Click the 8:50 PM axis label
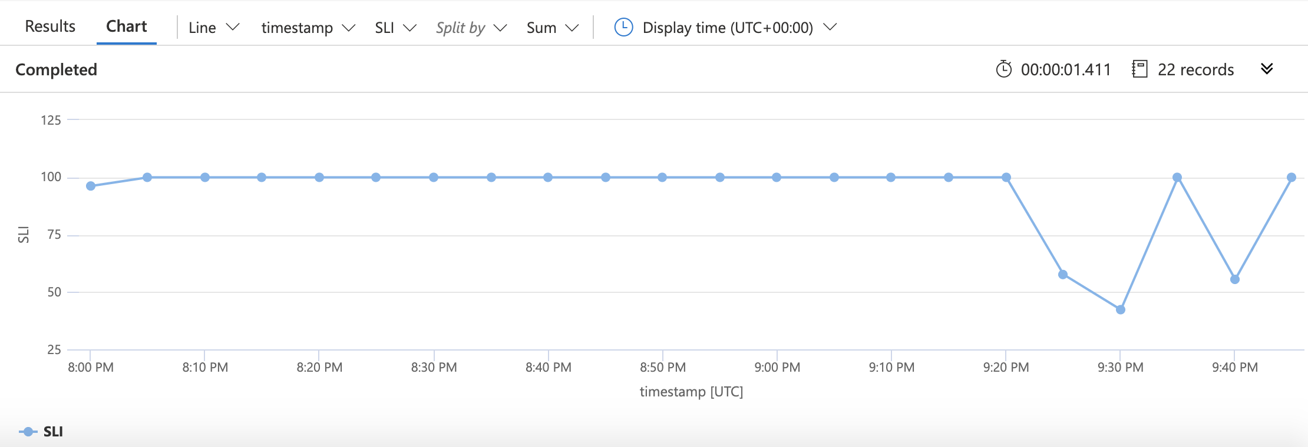This screenshot has width=1308, height=447. pyautogui.click(x=663, y=368)
